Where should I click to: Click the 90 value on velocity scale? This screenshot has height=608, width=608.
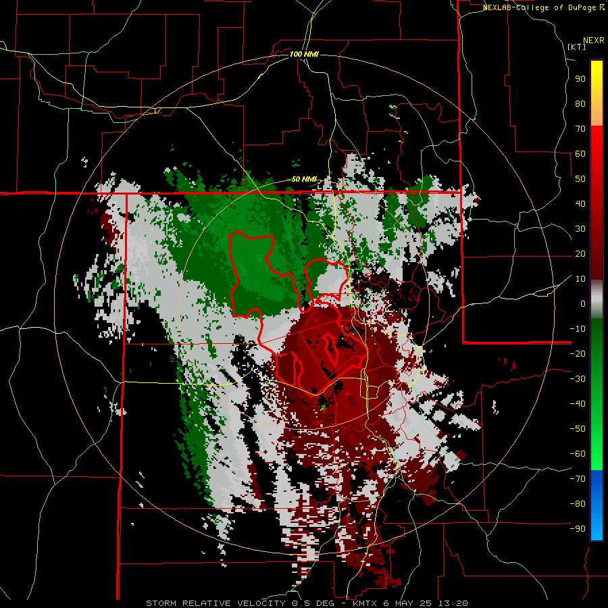click(580, 79)
